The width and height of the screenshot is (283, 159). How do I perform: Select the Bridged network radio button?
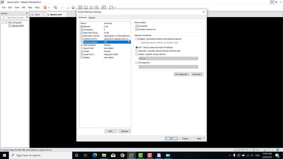(137, 39)
